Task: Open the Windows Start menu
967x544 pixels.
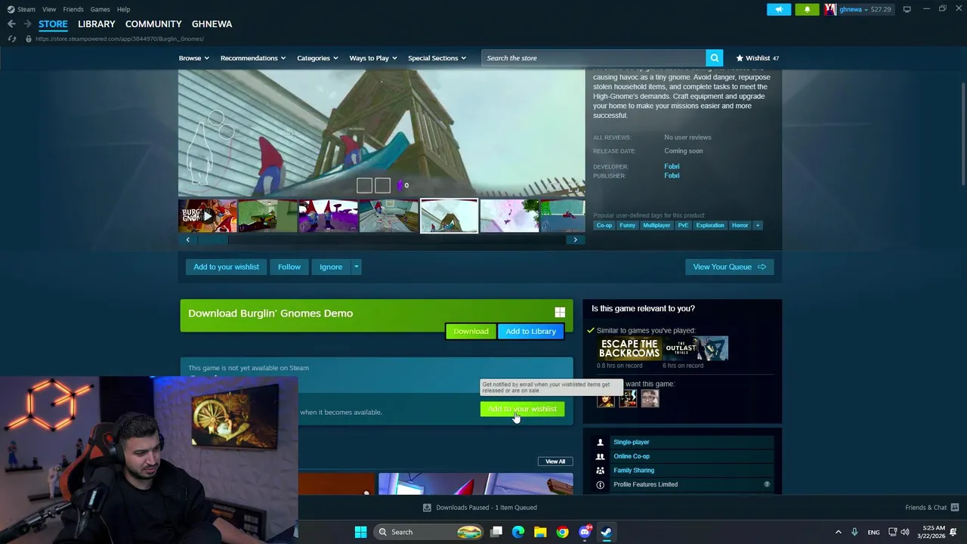Action: [360, 532]
